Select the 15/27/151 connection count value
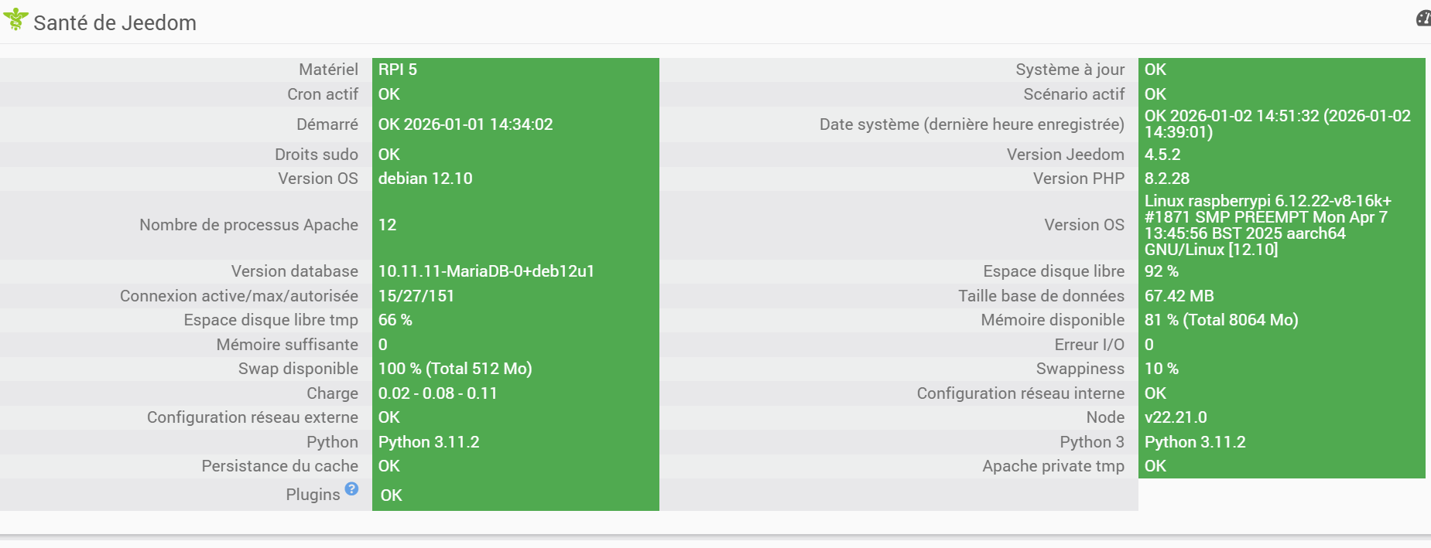The height and width of the screenshot is (548, 1431). tap(416, 296)
